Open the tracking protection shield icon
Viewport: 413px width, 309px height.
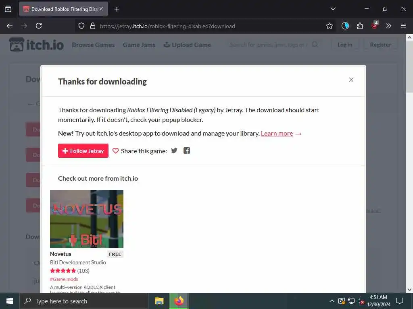click(81, 26)
